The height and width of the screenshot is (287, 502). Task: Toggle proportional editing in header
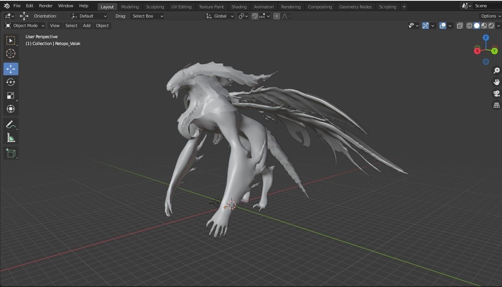click(277, 16)
